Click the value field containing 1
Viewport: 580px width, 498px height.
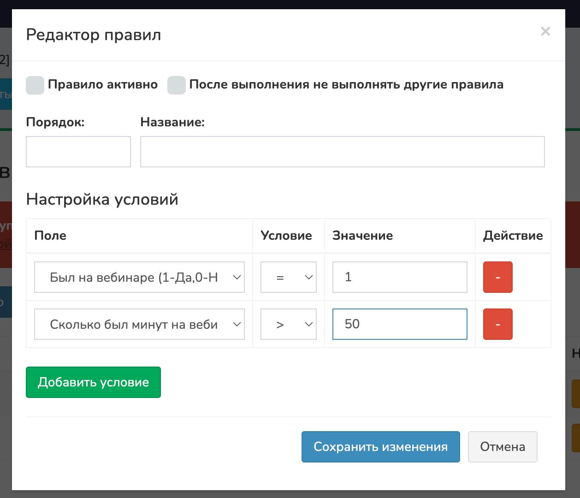400,277
